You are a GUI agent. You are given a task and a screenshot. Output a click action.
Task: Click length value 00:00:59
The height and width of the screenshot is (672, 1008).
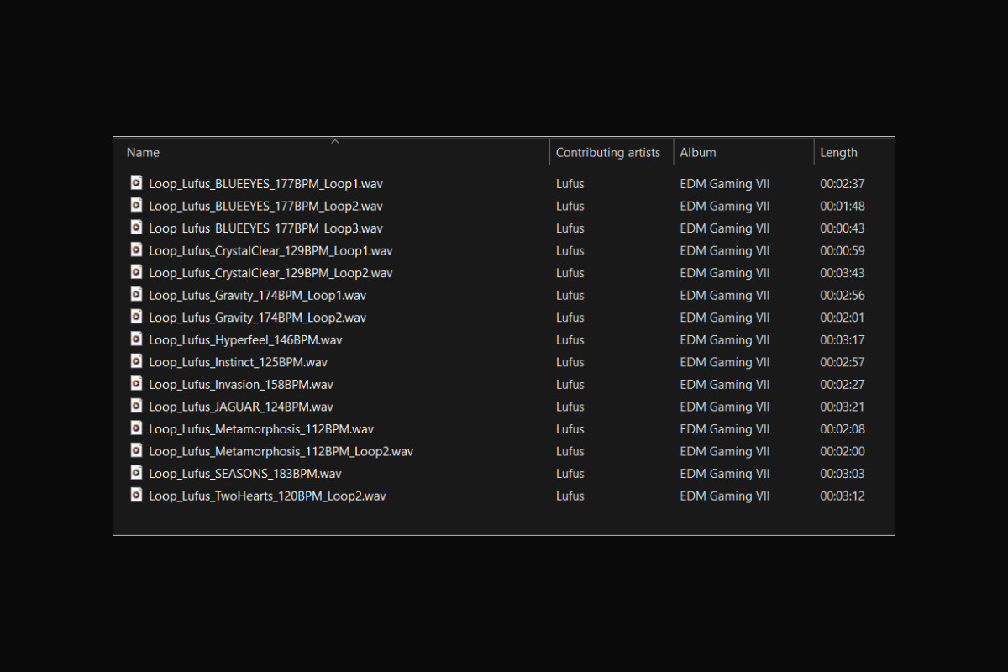pos(843,250)
